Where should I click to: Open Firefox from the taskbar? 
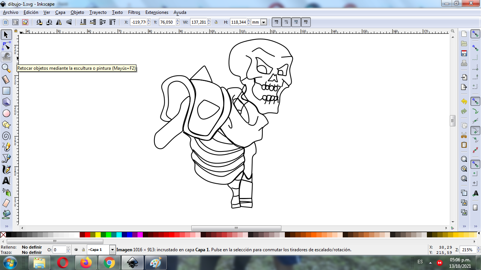pos(86,263)
